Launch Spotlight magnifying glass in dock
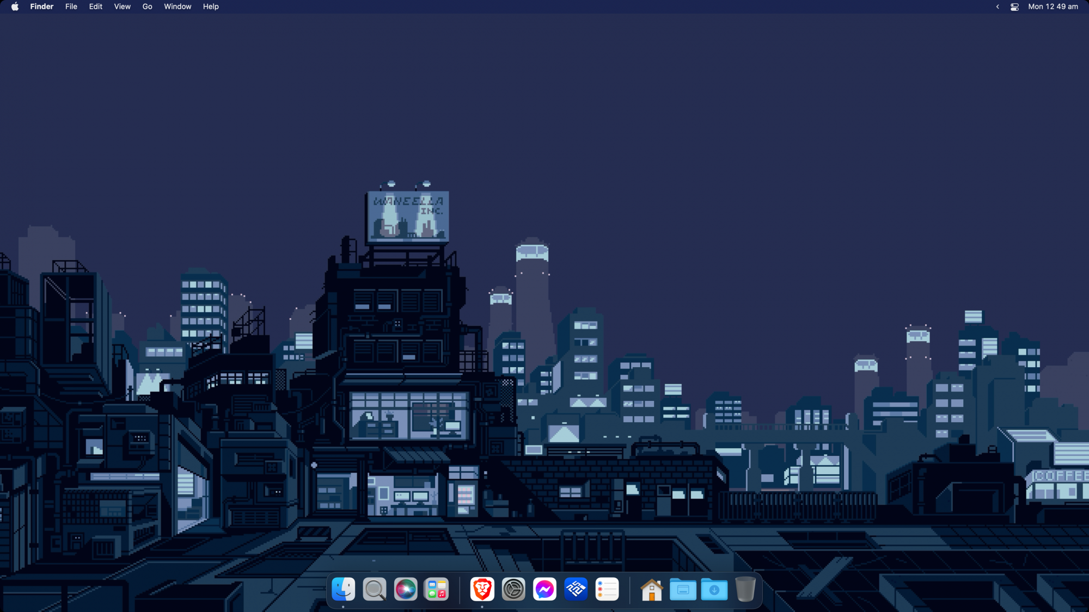The height and width of the screenshot is (612, 1089). click(x=375, y=589)
